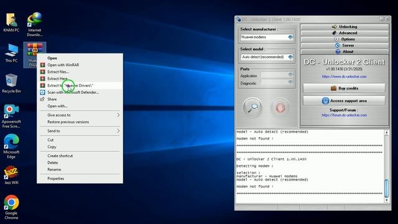Screen dimensions: 398x224
Task: Click the last "modem not found !" log line
Action: [255, 187]
